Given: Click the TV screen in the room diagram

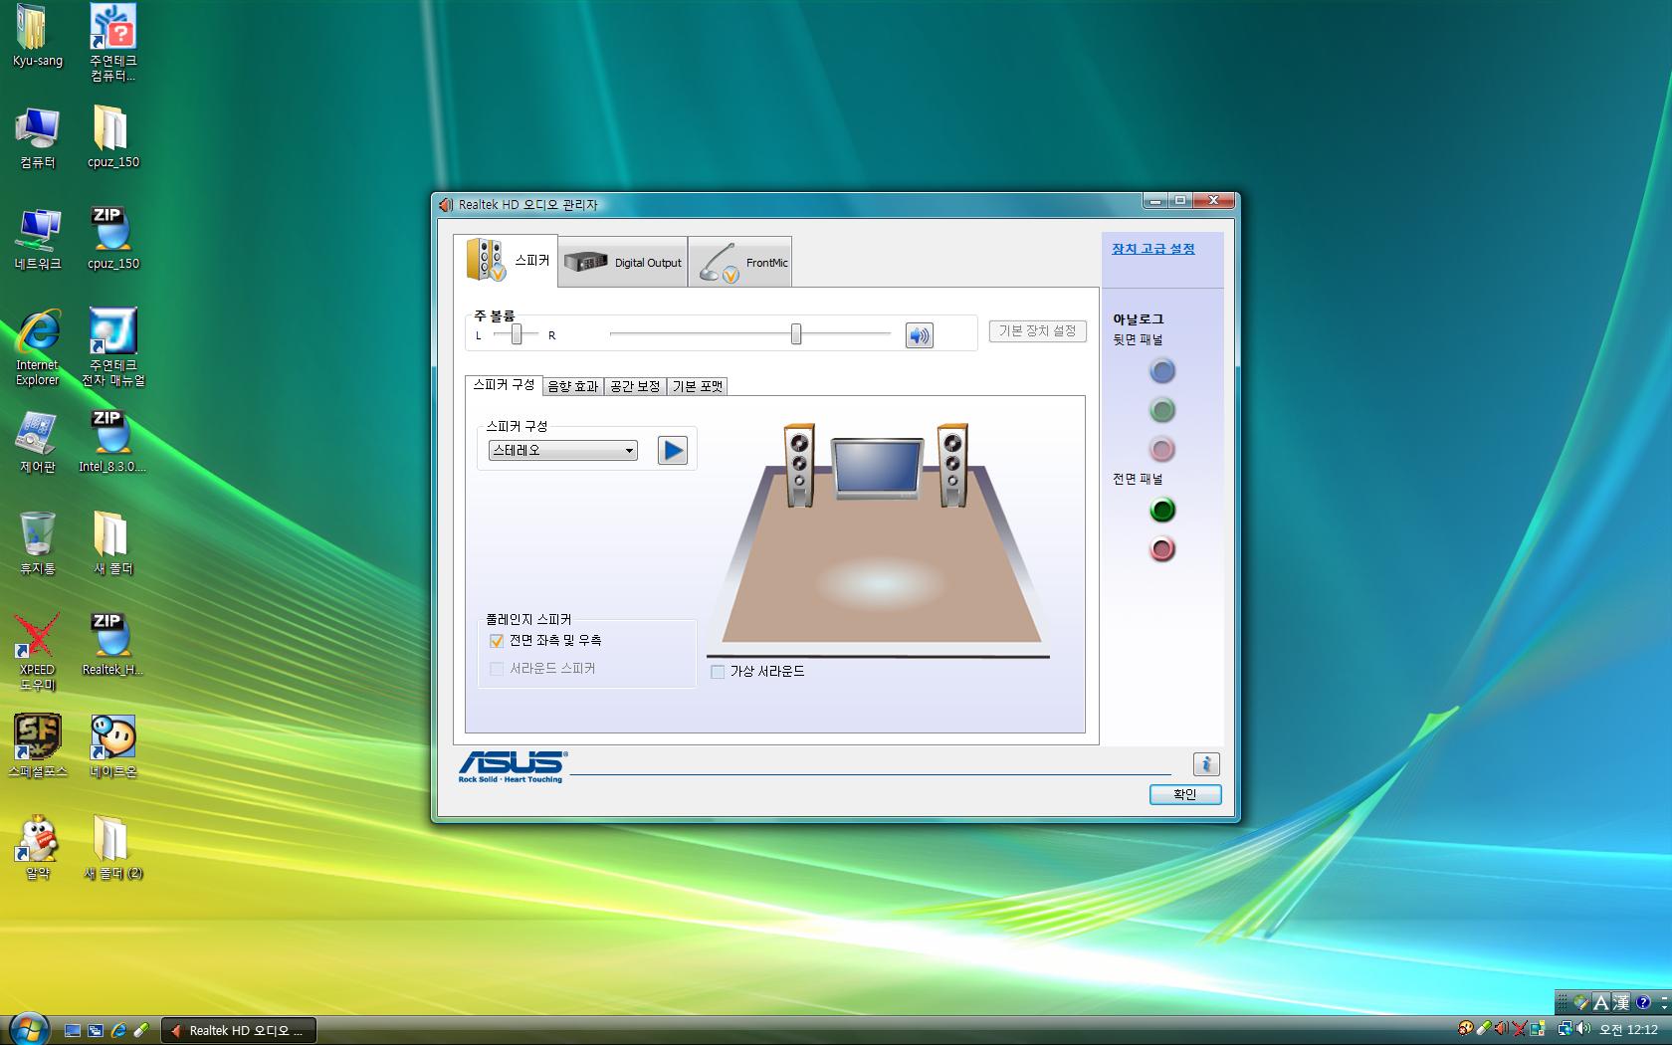Looking at the screenshot, I should pyautogui.click(x=876, y=468).
